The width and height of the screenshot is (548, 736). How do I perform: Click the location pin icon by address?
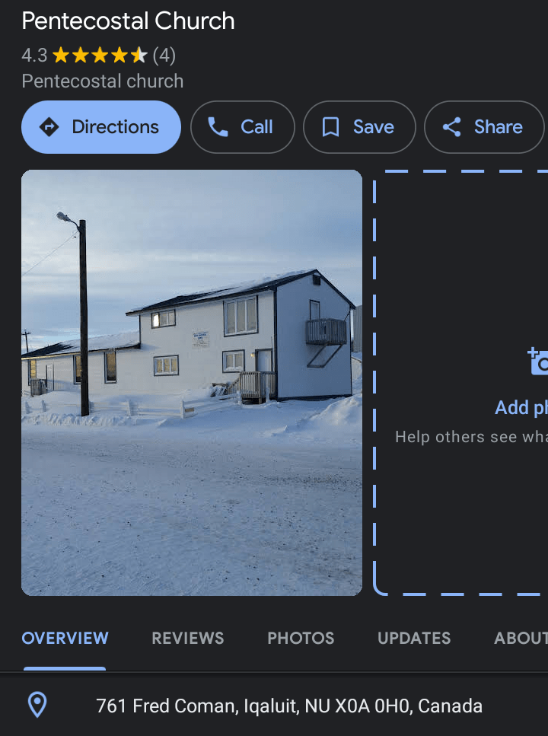(37, 705)
